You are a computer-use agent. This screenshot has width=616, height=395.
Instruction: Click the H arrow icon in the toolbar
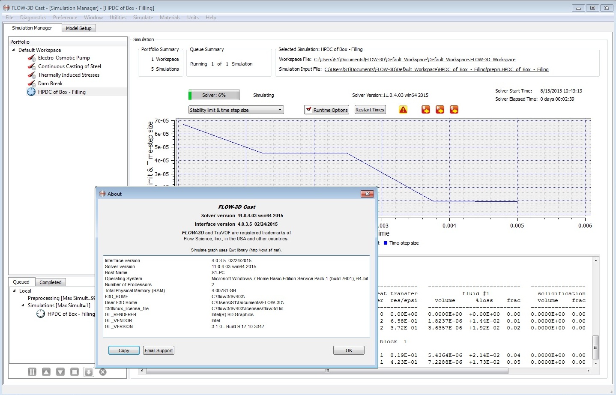440,110
